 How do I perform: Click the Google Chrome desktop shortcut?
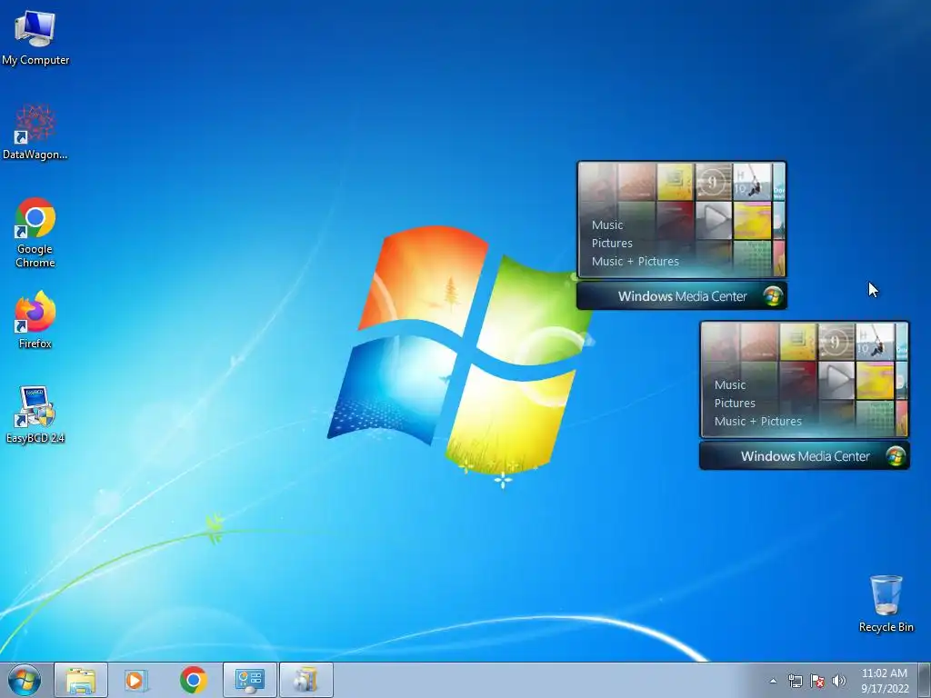(x=35, y=233)
